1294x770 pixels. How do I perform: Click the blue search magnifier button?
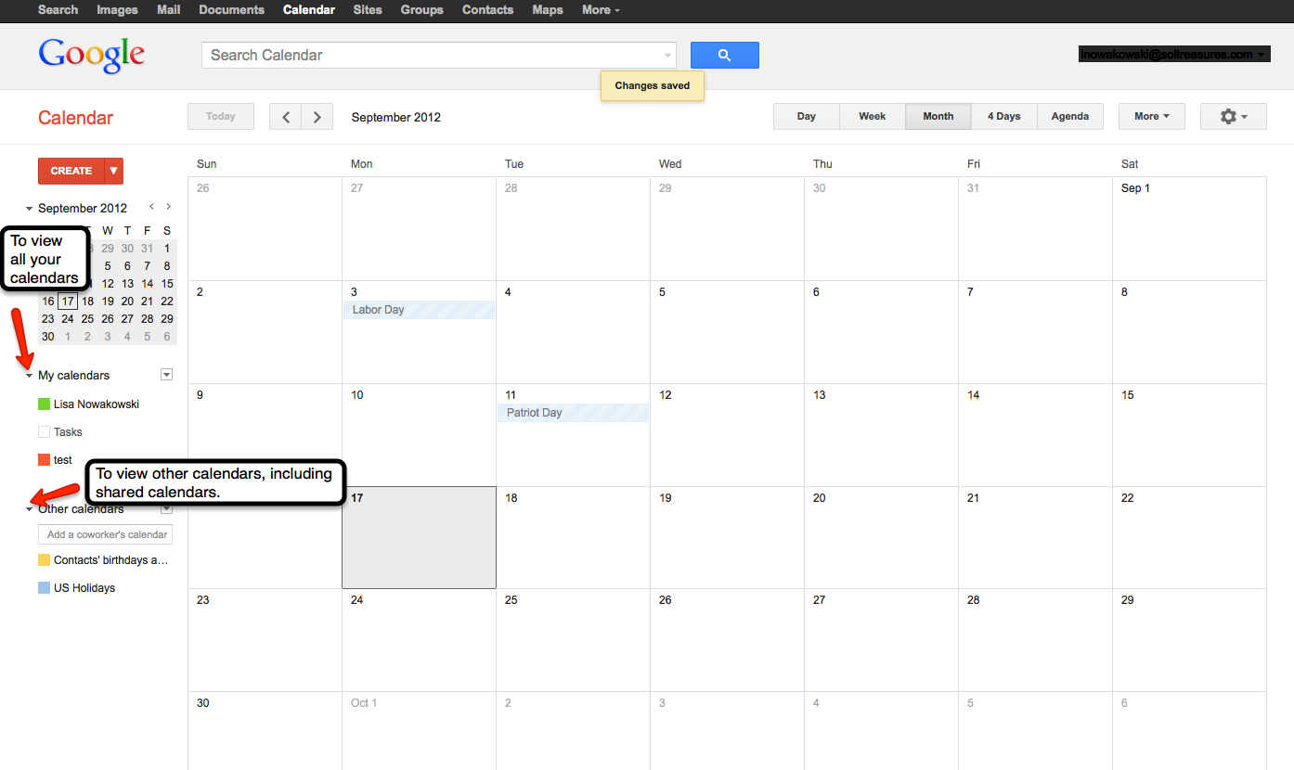click(x=724, y=56)
